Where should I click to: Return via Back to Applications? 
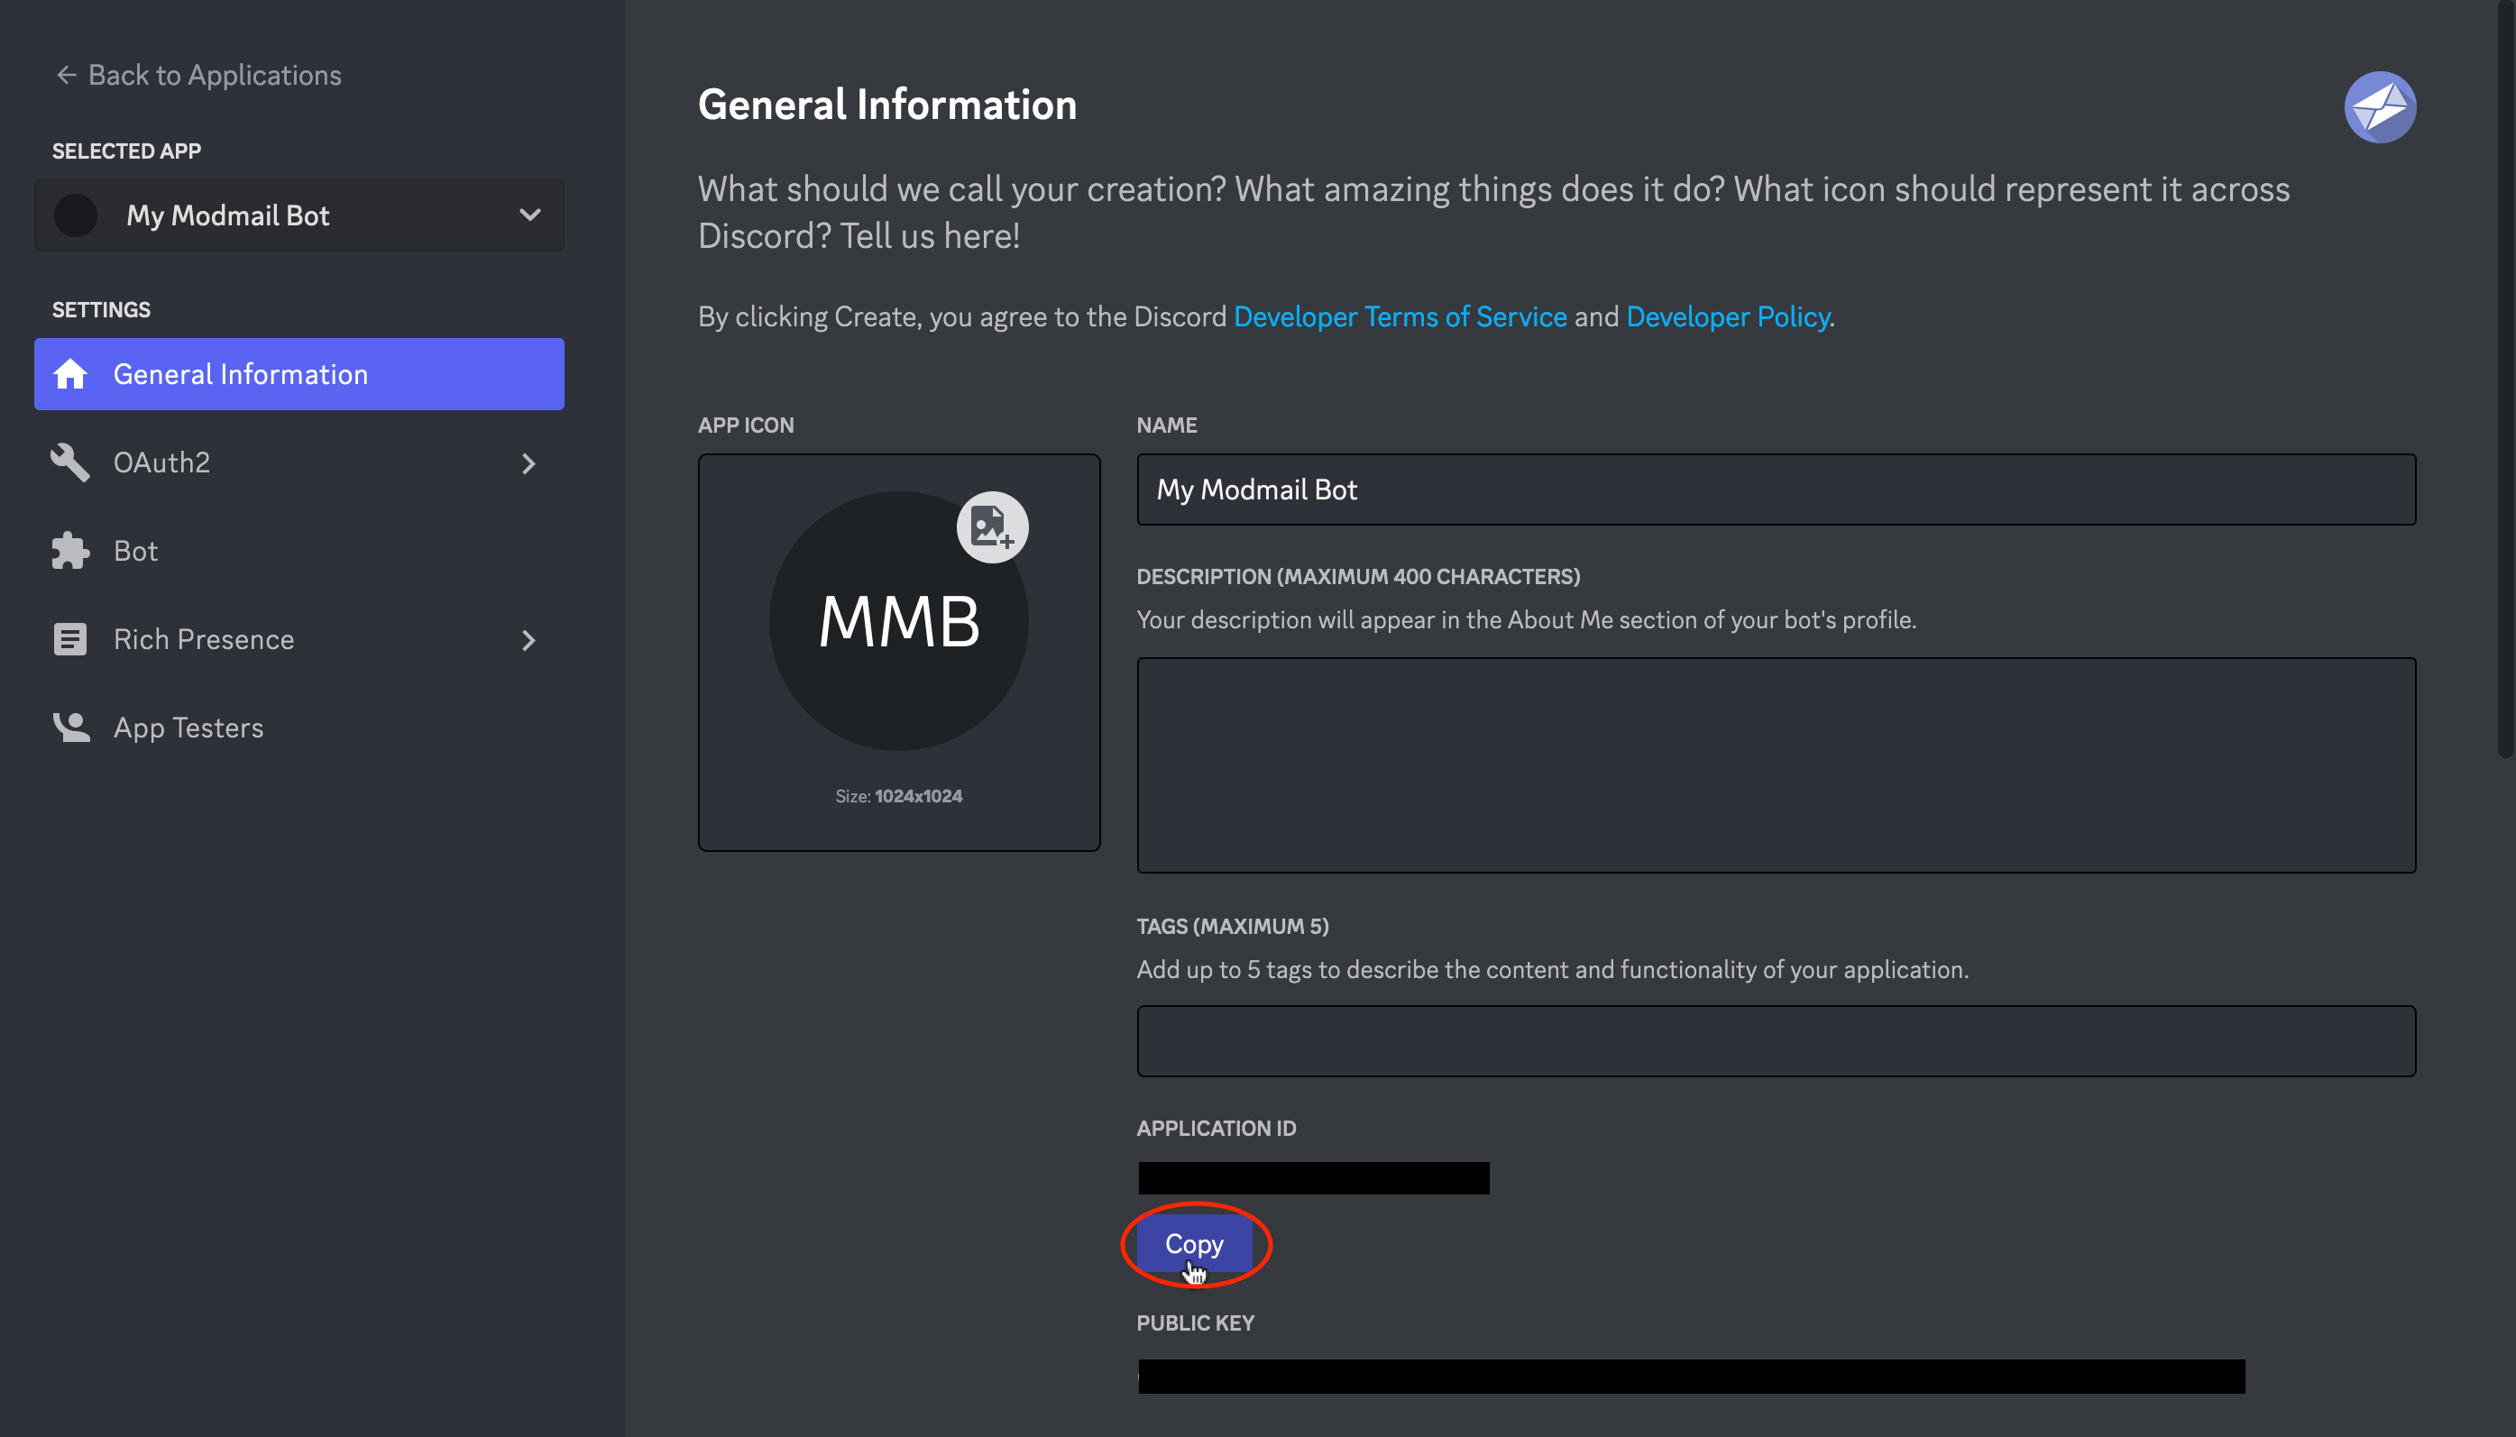(x=215, y=75)
